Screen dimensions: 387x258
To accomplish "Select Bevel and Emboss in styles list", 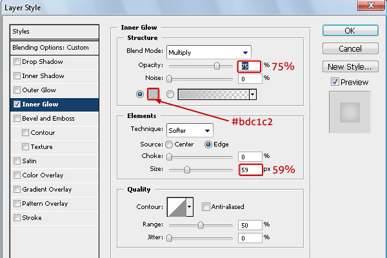I will coord(48,119).
